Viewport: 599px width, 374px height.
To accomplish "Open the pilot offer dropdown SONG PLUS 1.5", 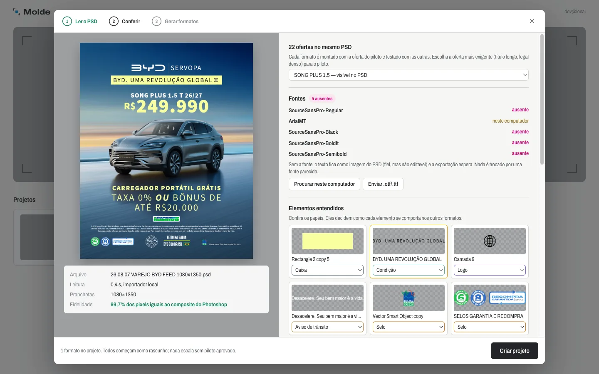I will pos(408,75).
